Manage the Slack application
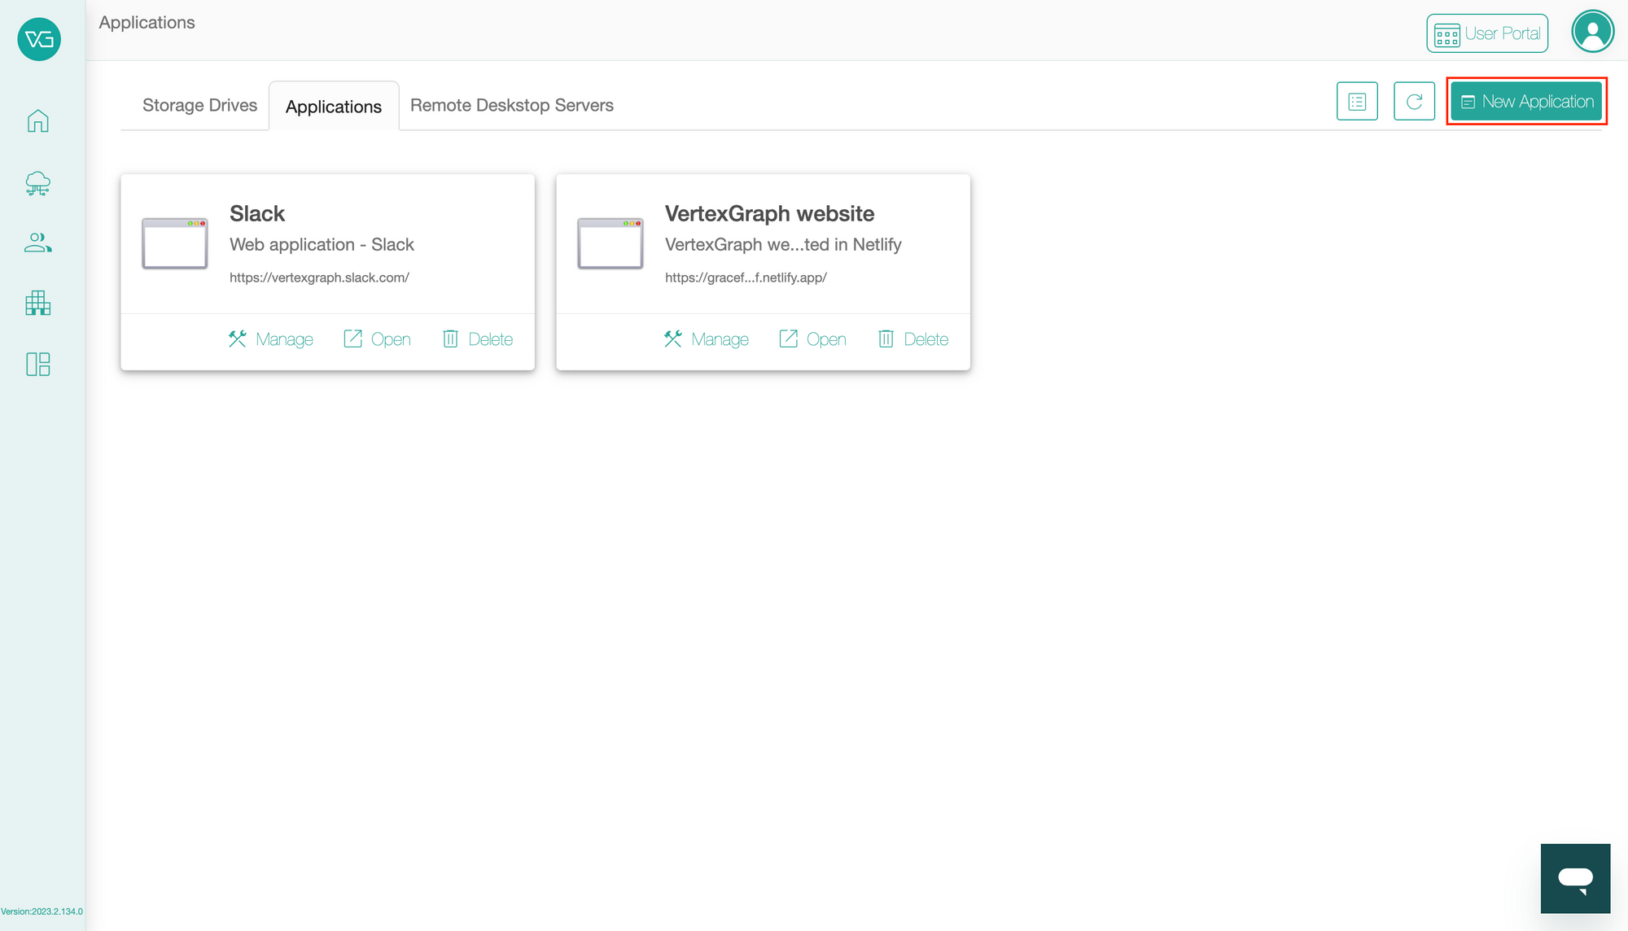 pyautogui.click(x=271, y=339)
